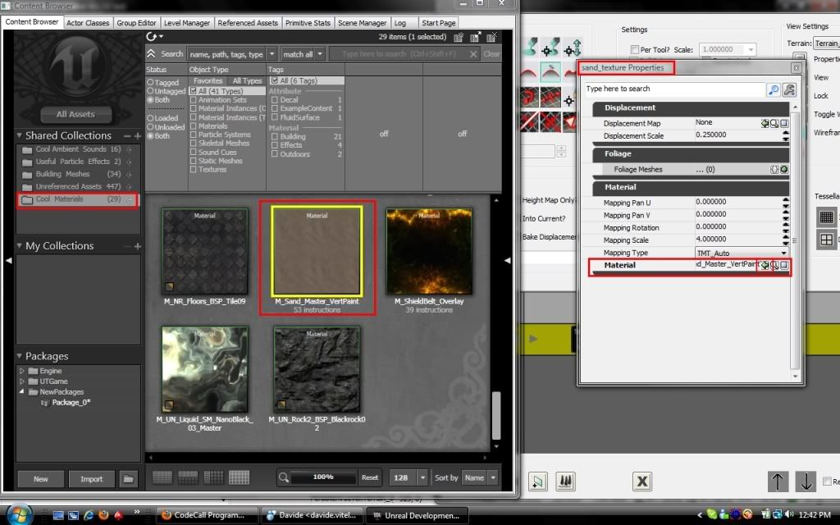Viewport: 840px width, 525px height.
Task: Collapse the Packages section
Action: pos(20,356)
